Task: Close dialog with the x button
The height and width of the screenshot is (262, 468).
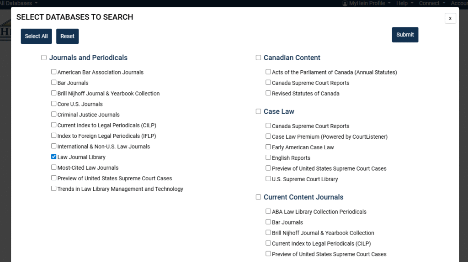Action: pyautogui.click(x=450, y=18)
